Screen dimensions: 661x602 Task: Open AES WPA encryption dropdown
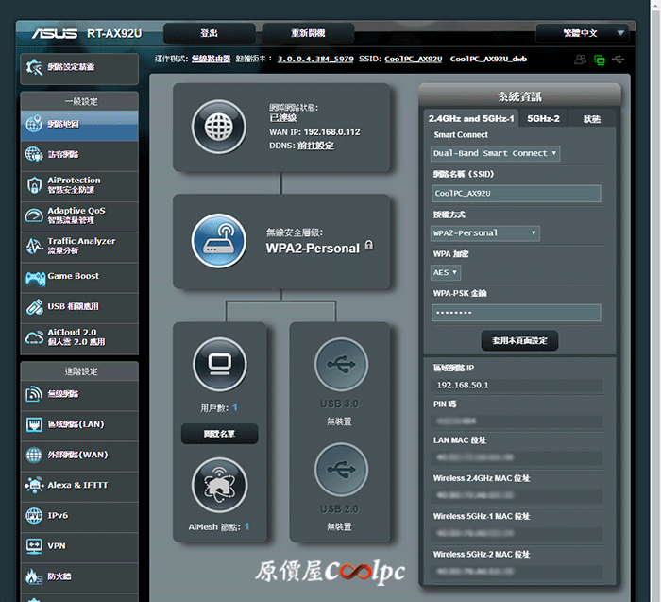coord(445,272)
